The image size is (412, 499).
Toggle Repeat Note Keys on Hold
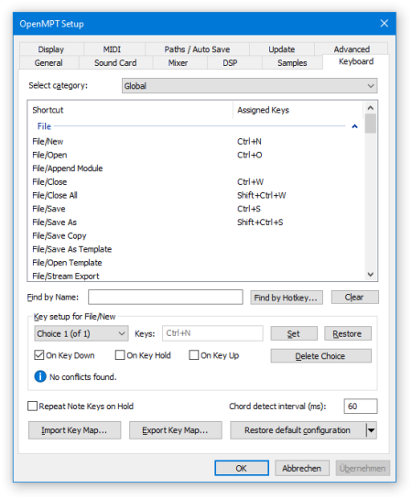coord(32,407)
